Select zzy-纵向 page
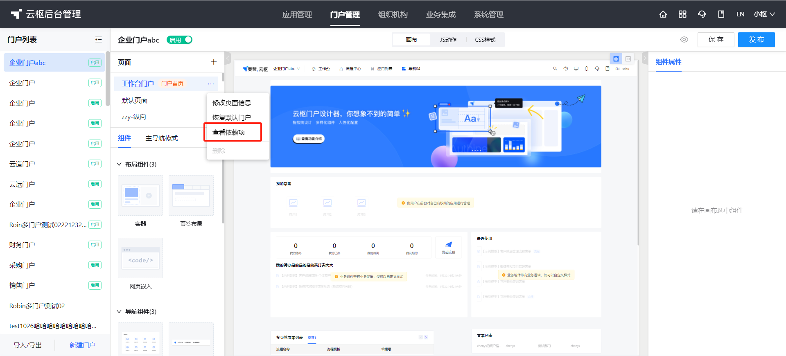The width and height of the screenshot is (786, 356). pos(166,117)
